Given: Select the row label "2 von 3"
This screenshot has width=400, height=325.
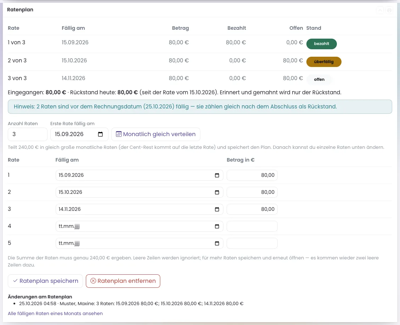Looking at the screenshot, I should tap(17, 60).
